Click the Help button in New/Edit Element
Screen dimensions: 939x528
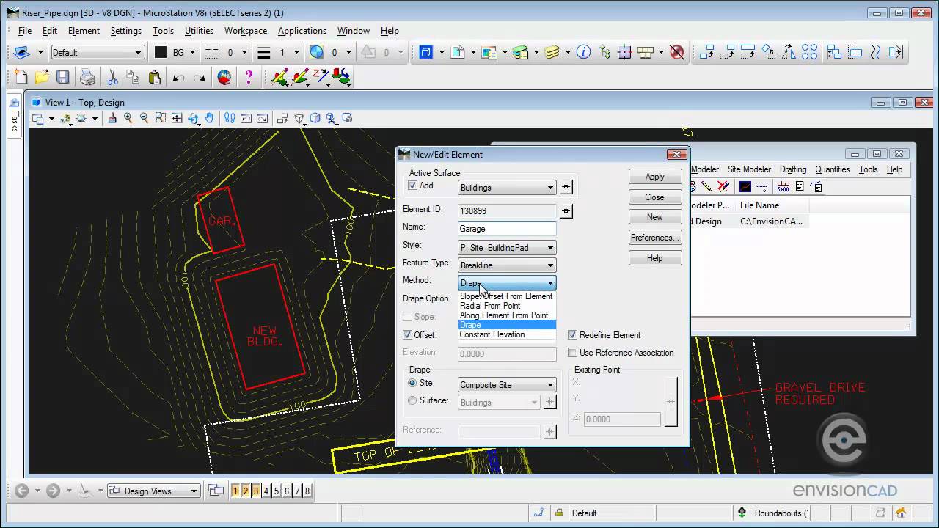654,258
